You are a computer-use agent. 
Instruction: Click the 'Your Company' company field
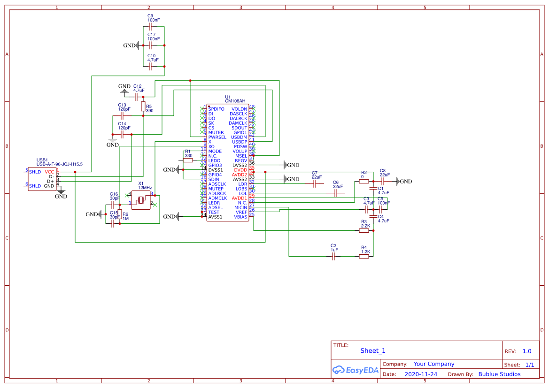click(434, 364)
